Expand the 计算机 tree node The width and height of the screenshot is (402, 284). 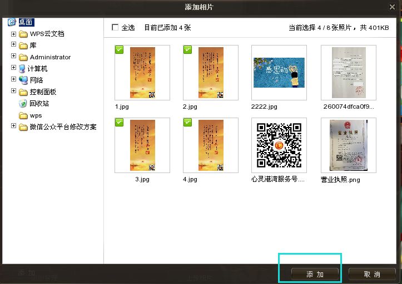click(13, 67)
